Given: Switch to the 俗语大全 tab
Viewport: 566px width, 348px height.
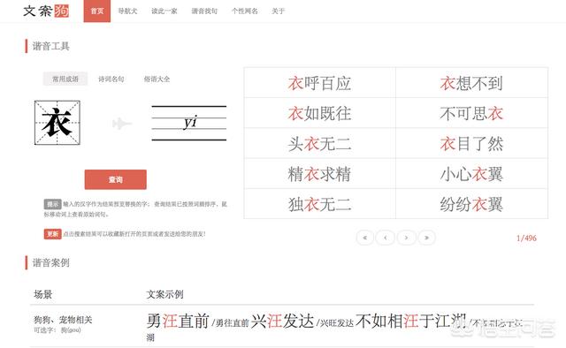Looking at the screenshot, I should coord(157,79).
